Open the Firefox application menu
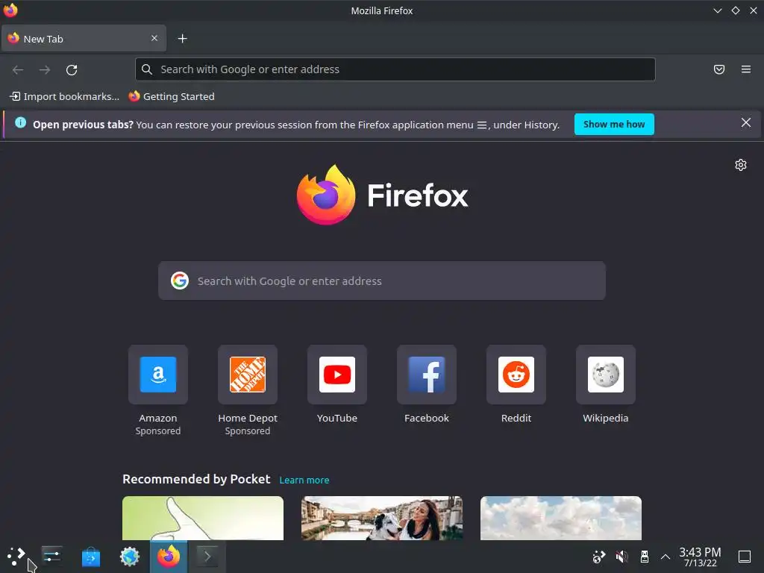This screenshot has width=764, height=573. pyautogui.click(x=746, y=69)
